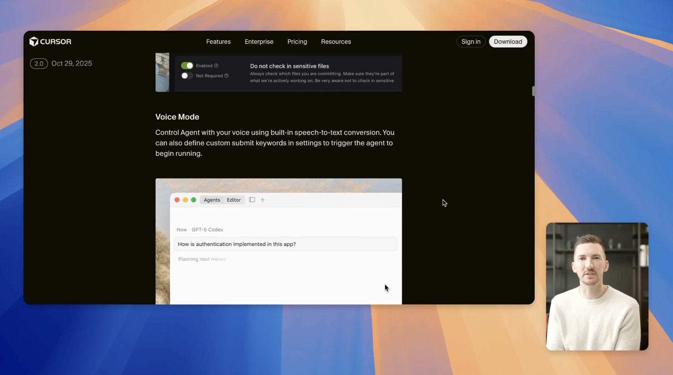Switch to the Editor tab
This screenshot has width=673, height=375.
(x=234, y=199)
